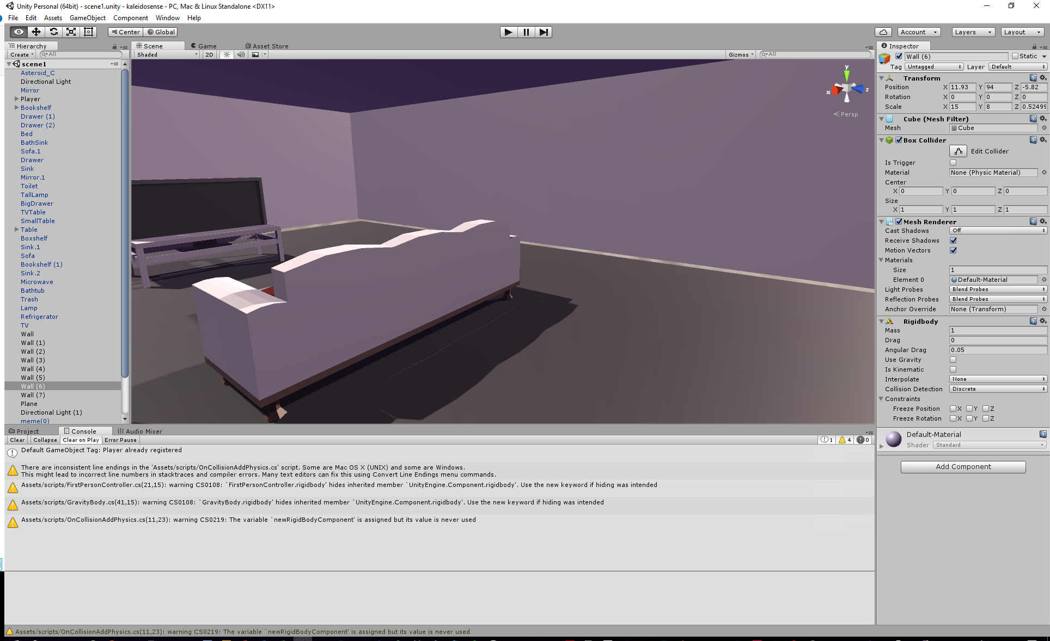Change the Cast Shadows dropdown setting
The height and width of the screenshot is (641, 1050).
tap(997, 230)
